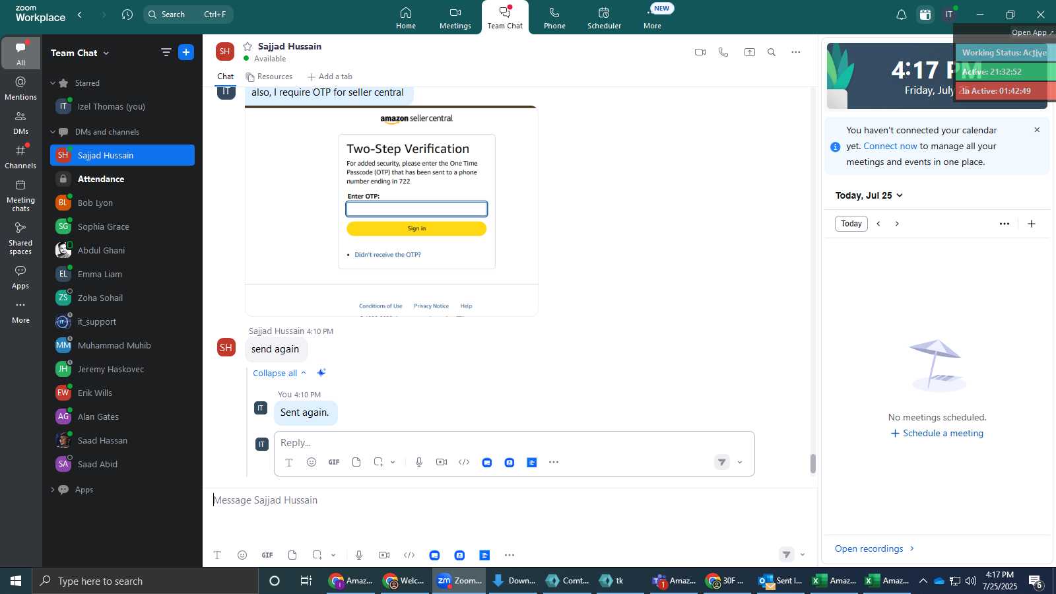This screenshot has width=1056, height=594.
Task: Open the Team Chat heading dropdown
Action: 80,53
